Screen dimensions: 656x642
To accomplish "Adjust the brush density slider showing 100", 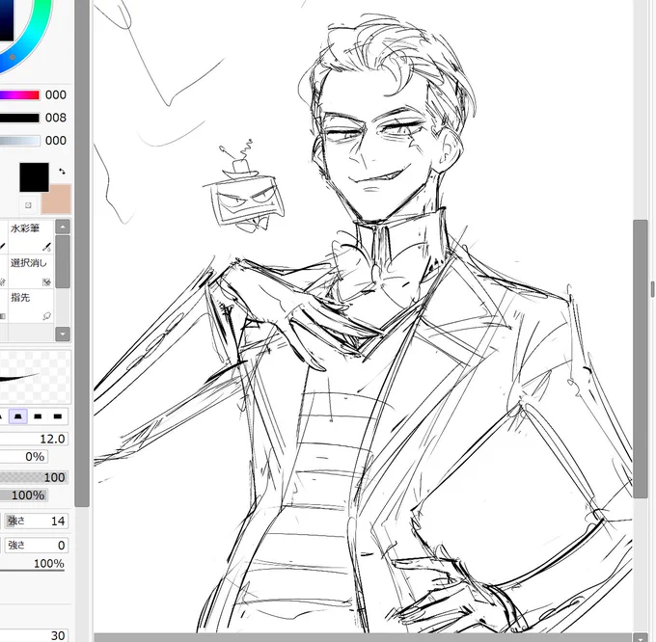I will click(x=34, y=477).
